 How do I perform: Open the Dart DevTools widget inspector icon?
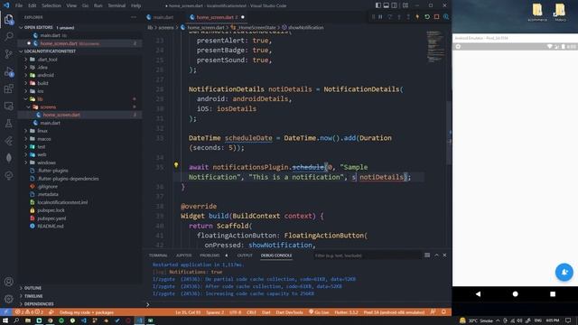(x=446, y=17)
